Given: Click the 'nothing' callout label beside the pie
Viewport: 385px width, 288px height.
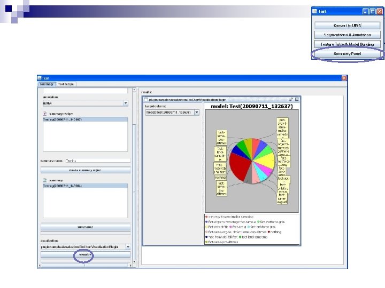Looking at the screenshot, I should (x=220, y=178).
